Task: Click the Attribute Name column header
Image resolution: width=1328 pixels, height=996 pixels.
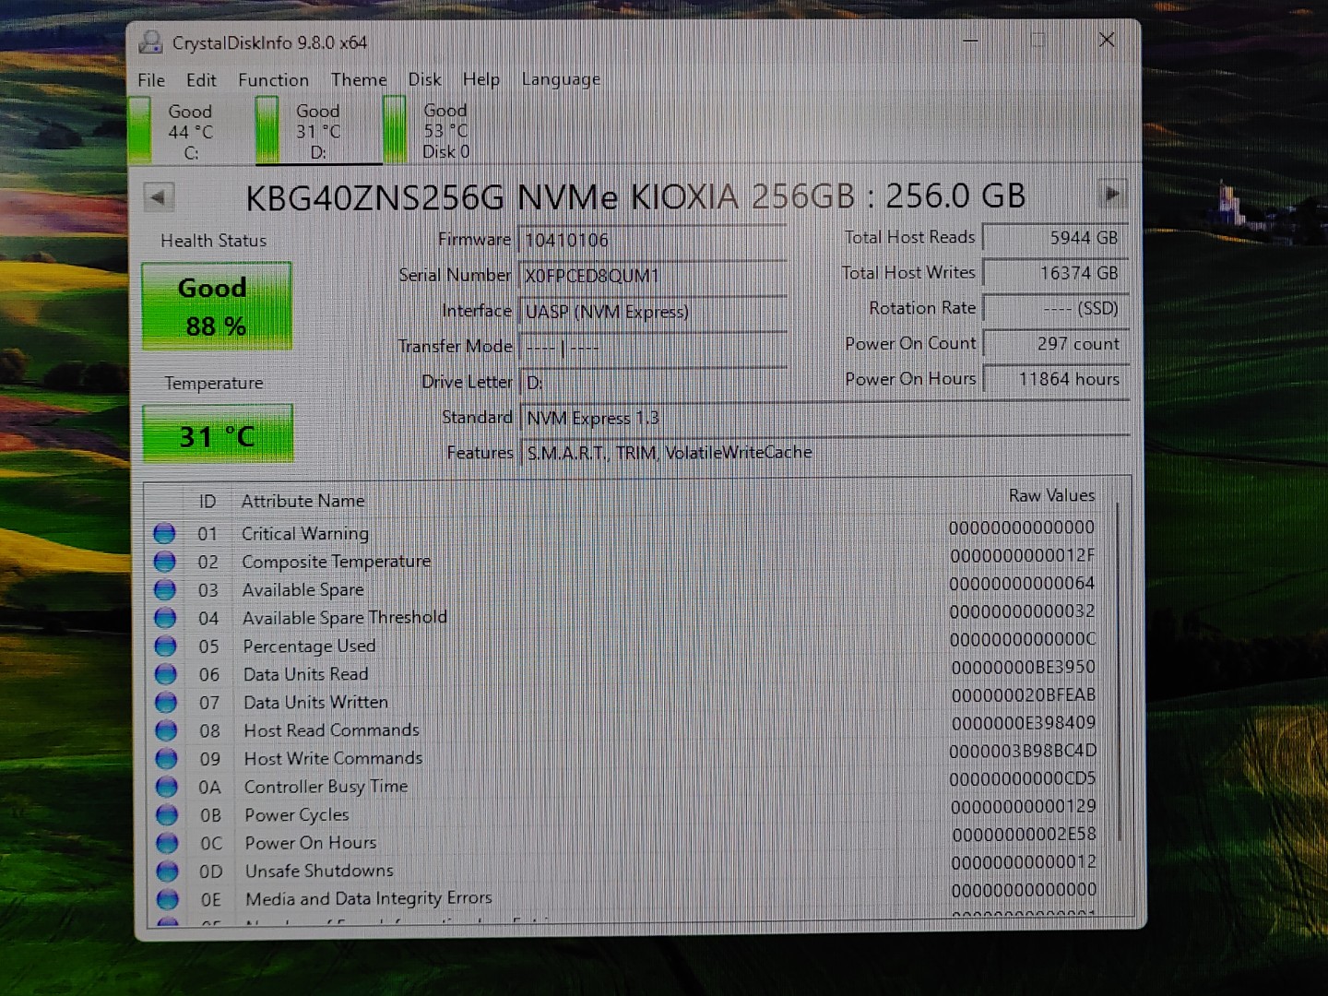Action: [x=302, y=501]
